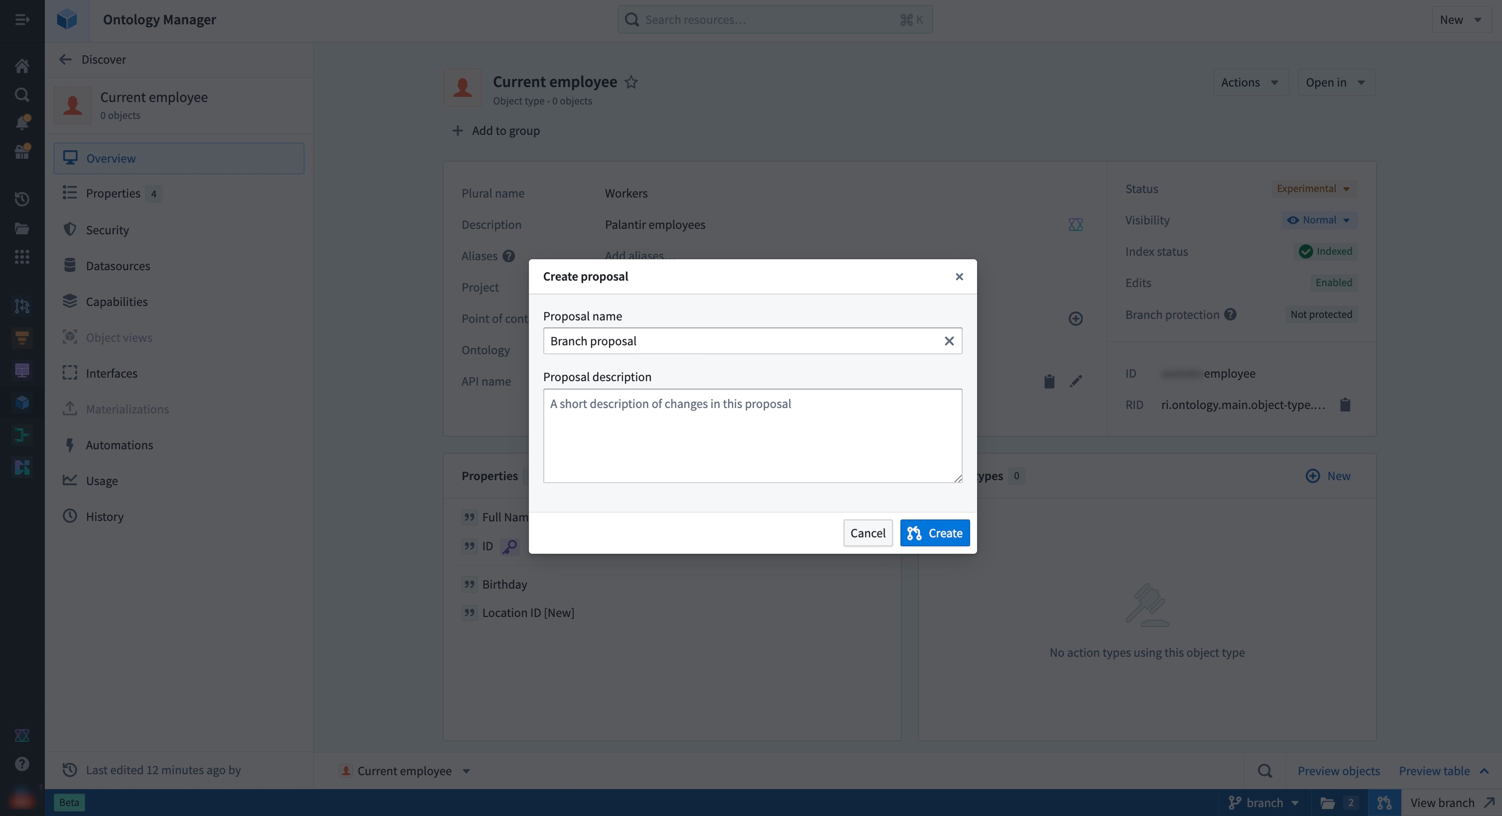
Task: Click the Security shield icon in the sidebar
Action: pos(69,229)
